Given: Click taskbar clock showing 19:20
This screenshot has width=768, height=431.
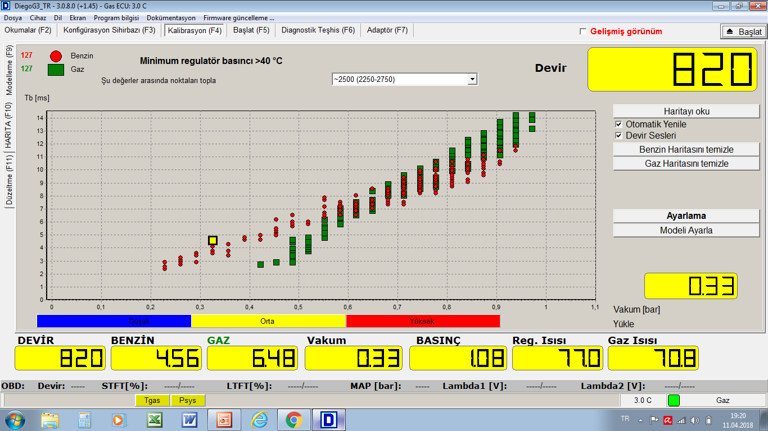Looking at the screenshot, I should point(738,420).
